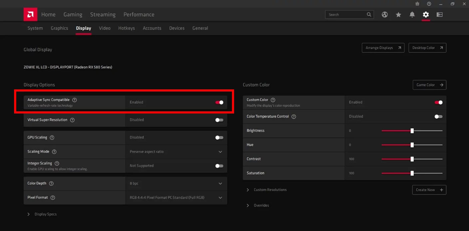This screenshot has width=469, height=231.
Task: Click the Search input field
Action: pyautogui.click(x=346, y=15)
